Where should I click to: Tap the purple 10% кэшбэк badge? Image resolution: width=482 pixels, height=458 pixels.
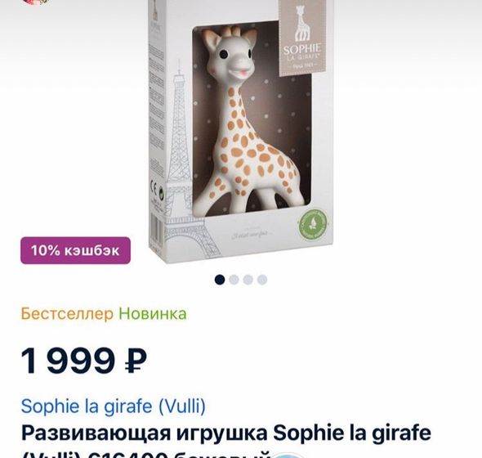[x=76, y=250]
